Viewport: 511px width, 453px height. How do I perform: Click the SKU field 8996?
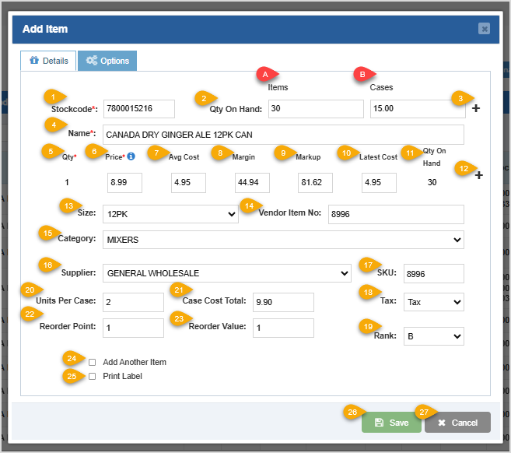click(434, 273)
